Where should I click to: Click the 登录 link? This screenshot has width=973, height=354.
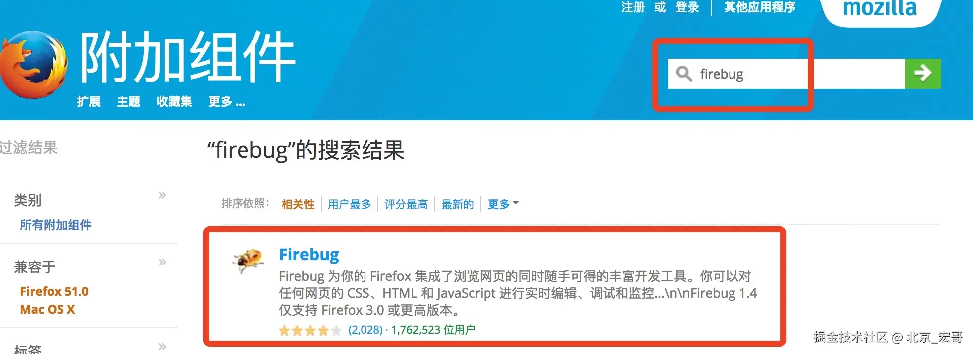687,7
